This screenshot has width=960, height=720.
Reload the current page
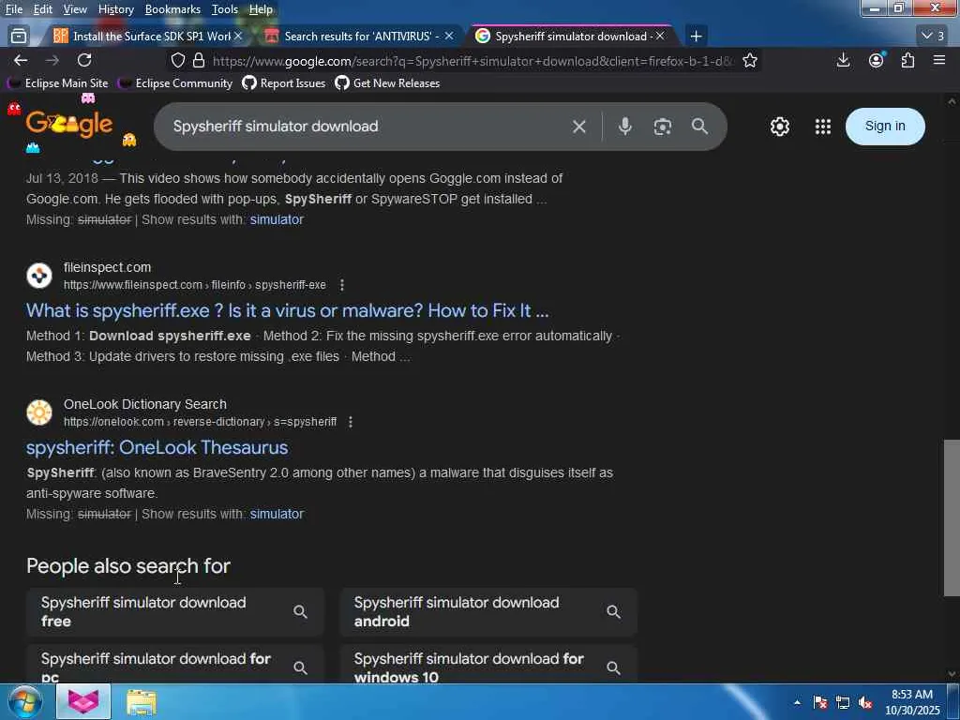[84, 60]
